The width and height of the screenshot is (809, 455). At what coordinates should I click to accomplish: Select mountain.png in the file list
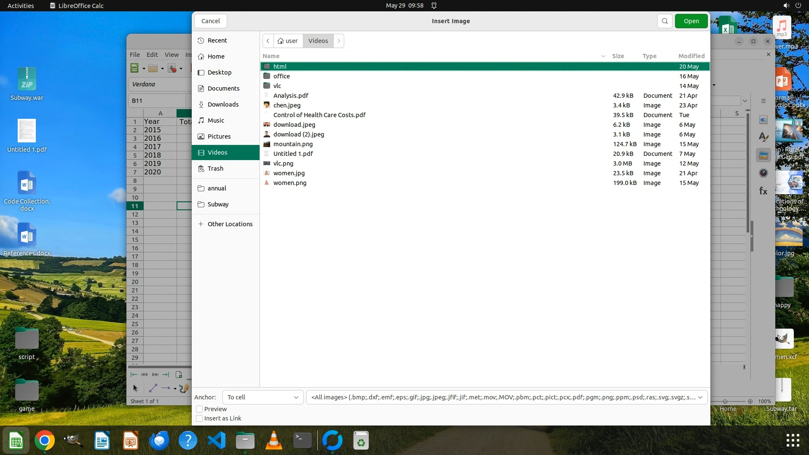[293, 144]
